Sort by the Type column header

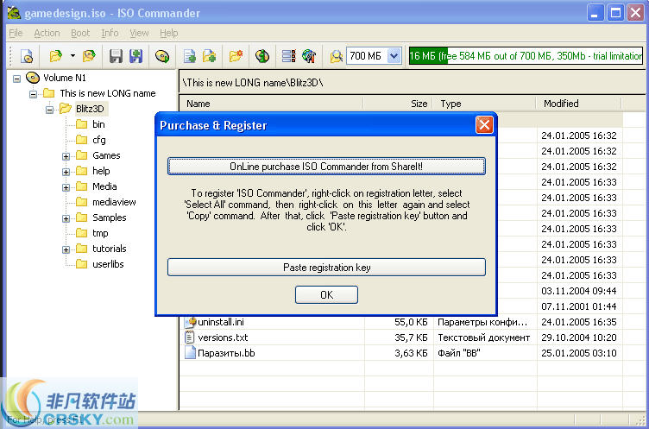[x=485, y=104]
